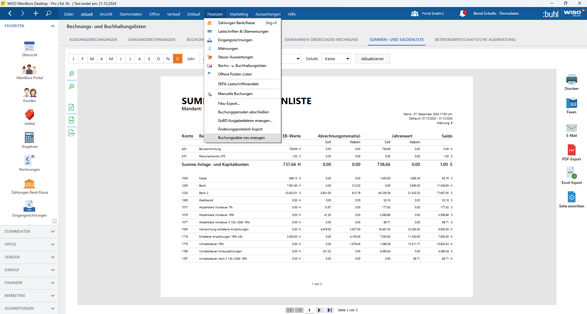587x314 pixels.
Task: Set preview zoom to 100%
Action: tap(72, 133)
